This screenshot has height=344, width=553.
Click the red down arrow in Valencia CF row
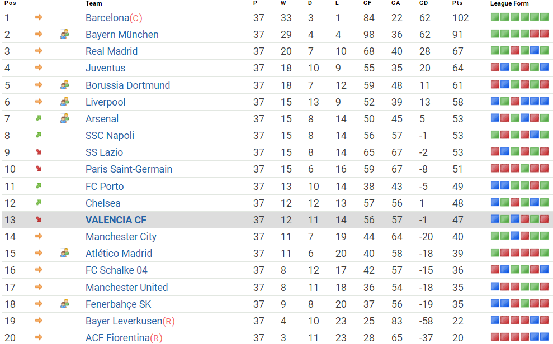point(39,219)
